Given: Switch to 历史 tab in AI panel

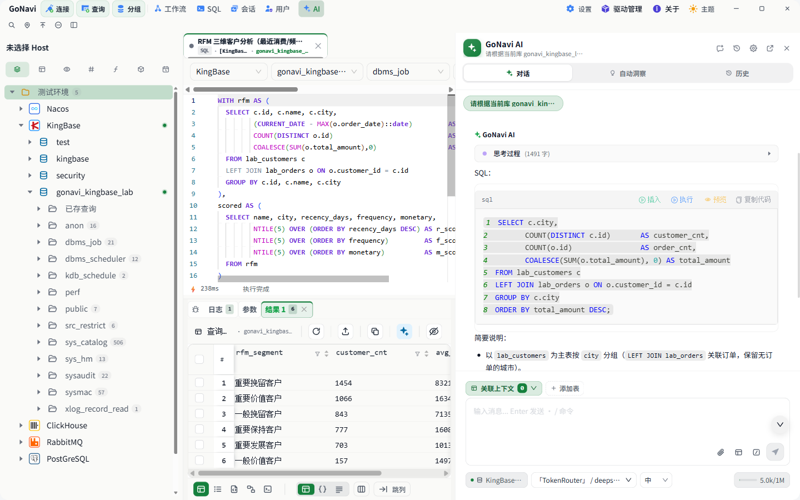Looking at the screenshot, I should coord(737,73).
